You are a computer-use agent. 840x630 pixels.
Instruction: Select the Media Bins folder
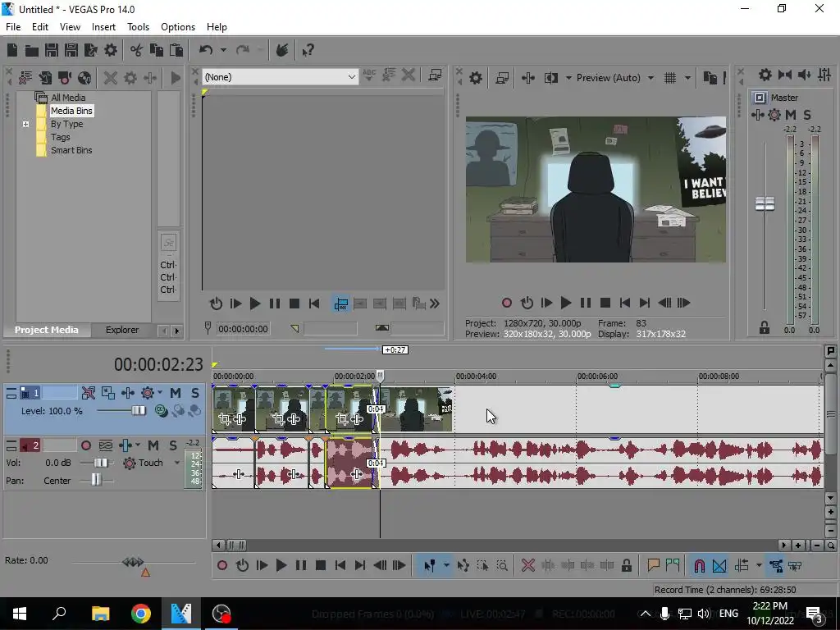coord(71,111)
